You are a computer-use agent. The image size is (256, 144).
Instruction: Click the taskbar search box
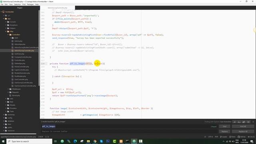(x=29, y=141)
